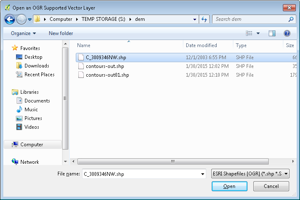Sort files by Size column
Viewport: 300px width, 200px height.
point(290,45)
